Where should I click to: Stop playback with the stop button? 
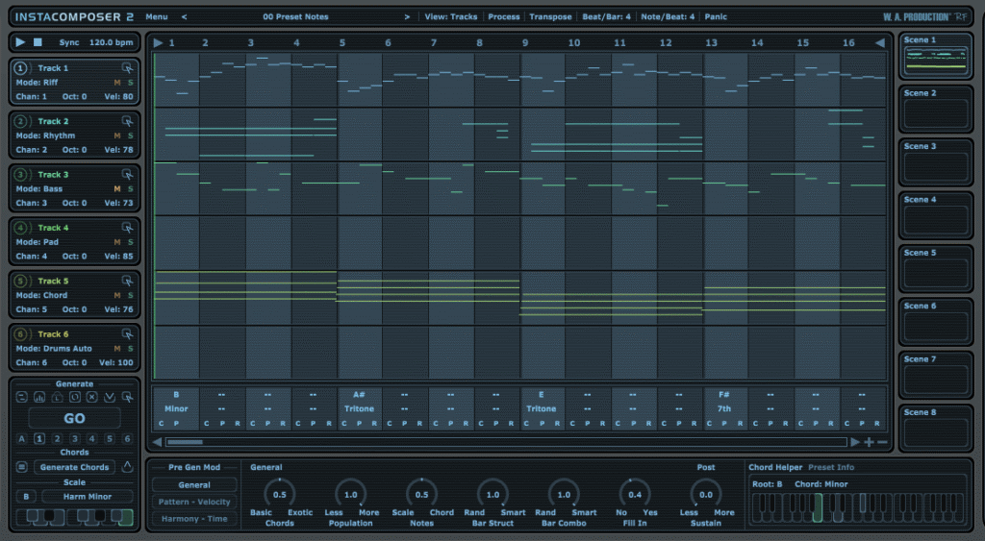point(38,42)
